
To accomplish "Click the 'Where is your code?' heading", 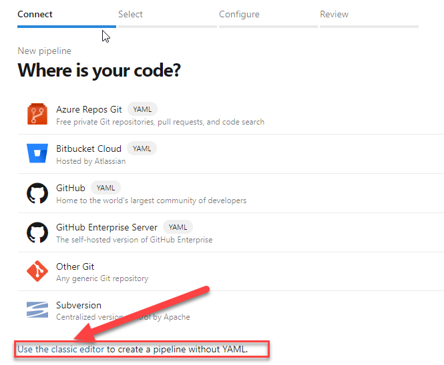I will tap(99, 70).
